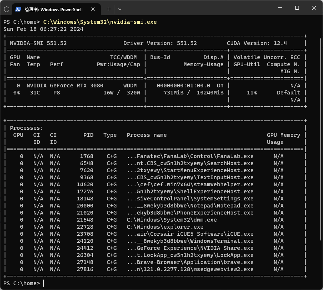Click the TextInputHost.exe process row
The width and height of the screenshot is (323, 290).
point(155,177)
